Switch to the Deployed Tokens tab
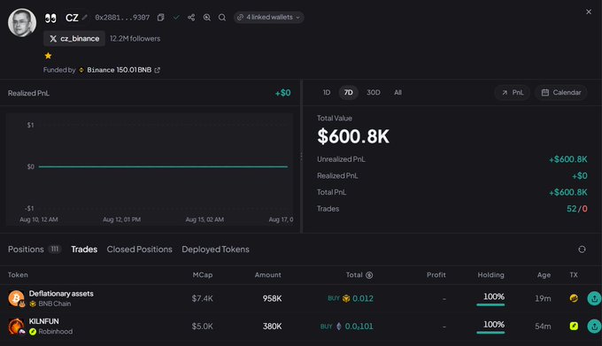Viewport: 602px width, 346px height. pyautogui.click(x=215, y=250)
